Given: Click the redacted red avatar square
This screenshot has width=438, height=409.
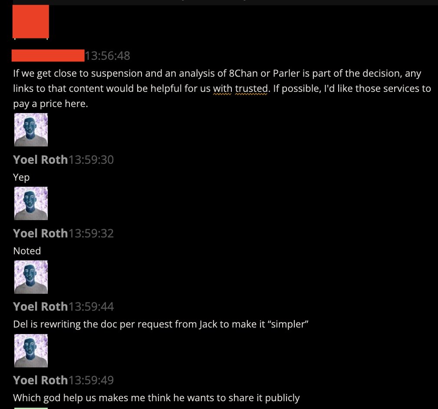Looking at the screenshot, I should [31, 22].
